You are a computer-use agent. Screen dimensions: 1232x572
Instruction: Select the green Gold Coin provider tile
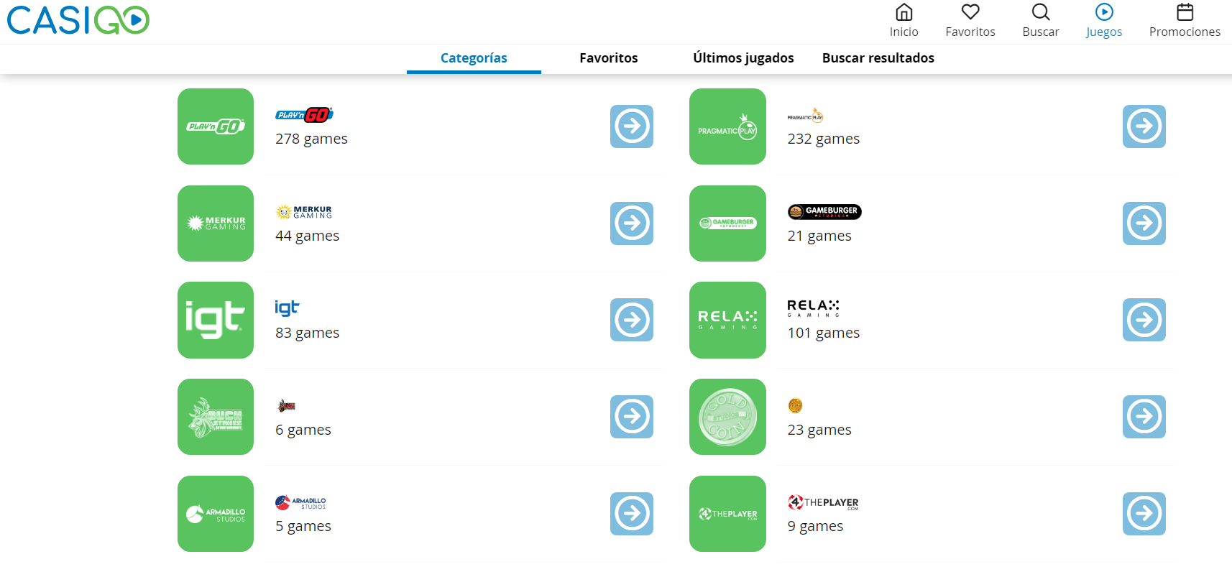727,417
